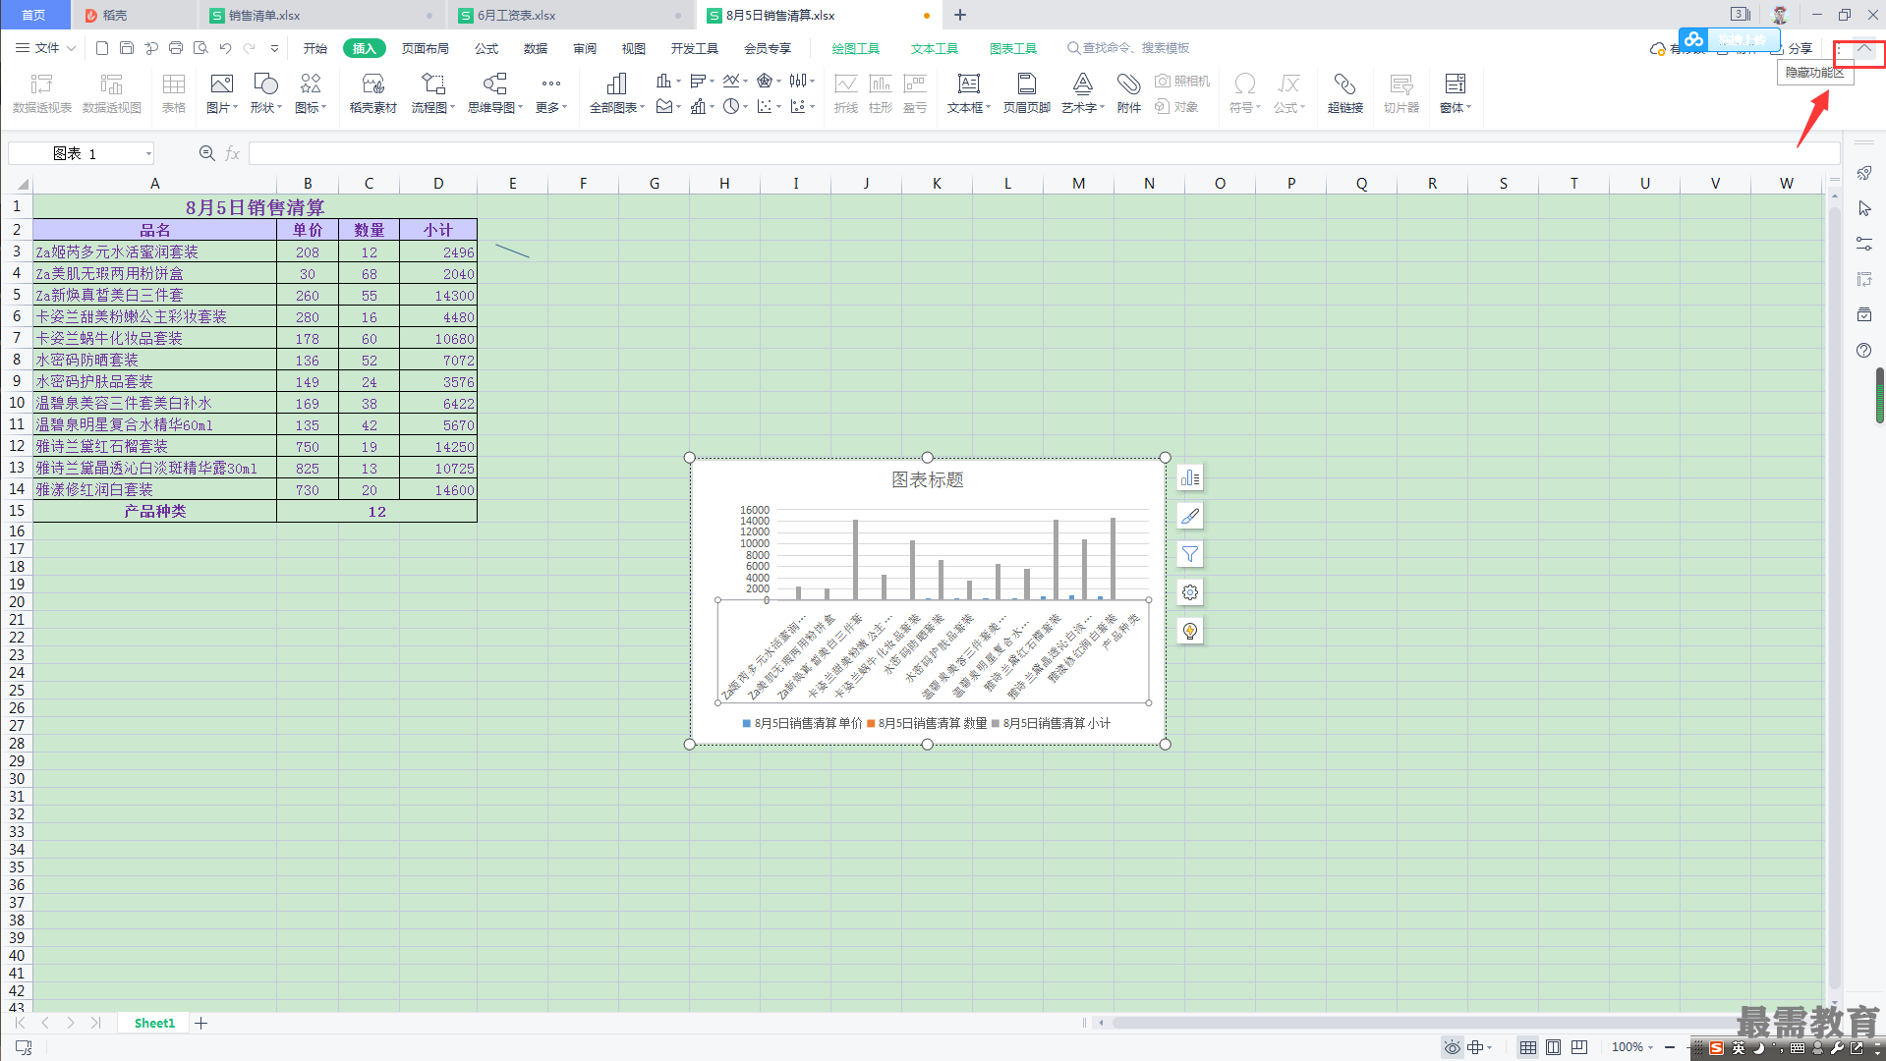The height and width of the screenshot is (1061, 1886).
Task: Expand the column chart dropdown in ribbon
Action: click(678, 81)
